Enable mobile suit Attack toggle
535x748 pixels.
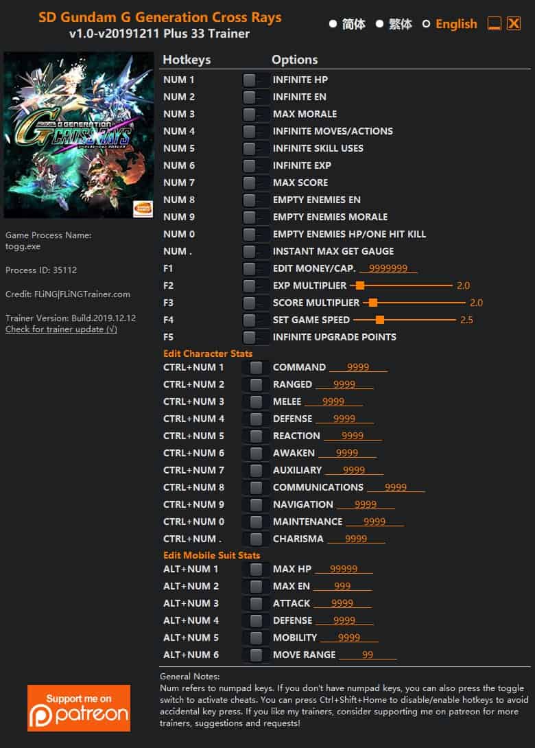256,603
